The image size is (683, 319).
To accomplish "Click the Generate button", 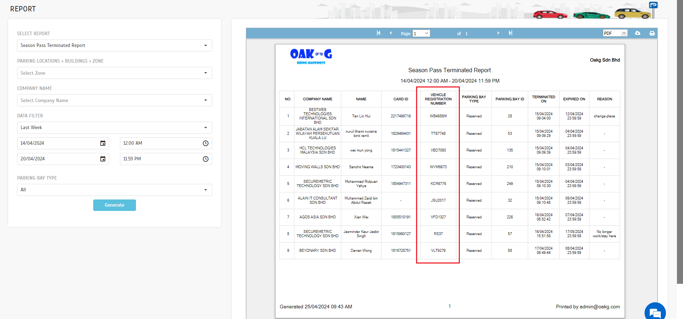I will coord(114,205).
